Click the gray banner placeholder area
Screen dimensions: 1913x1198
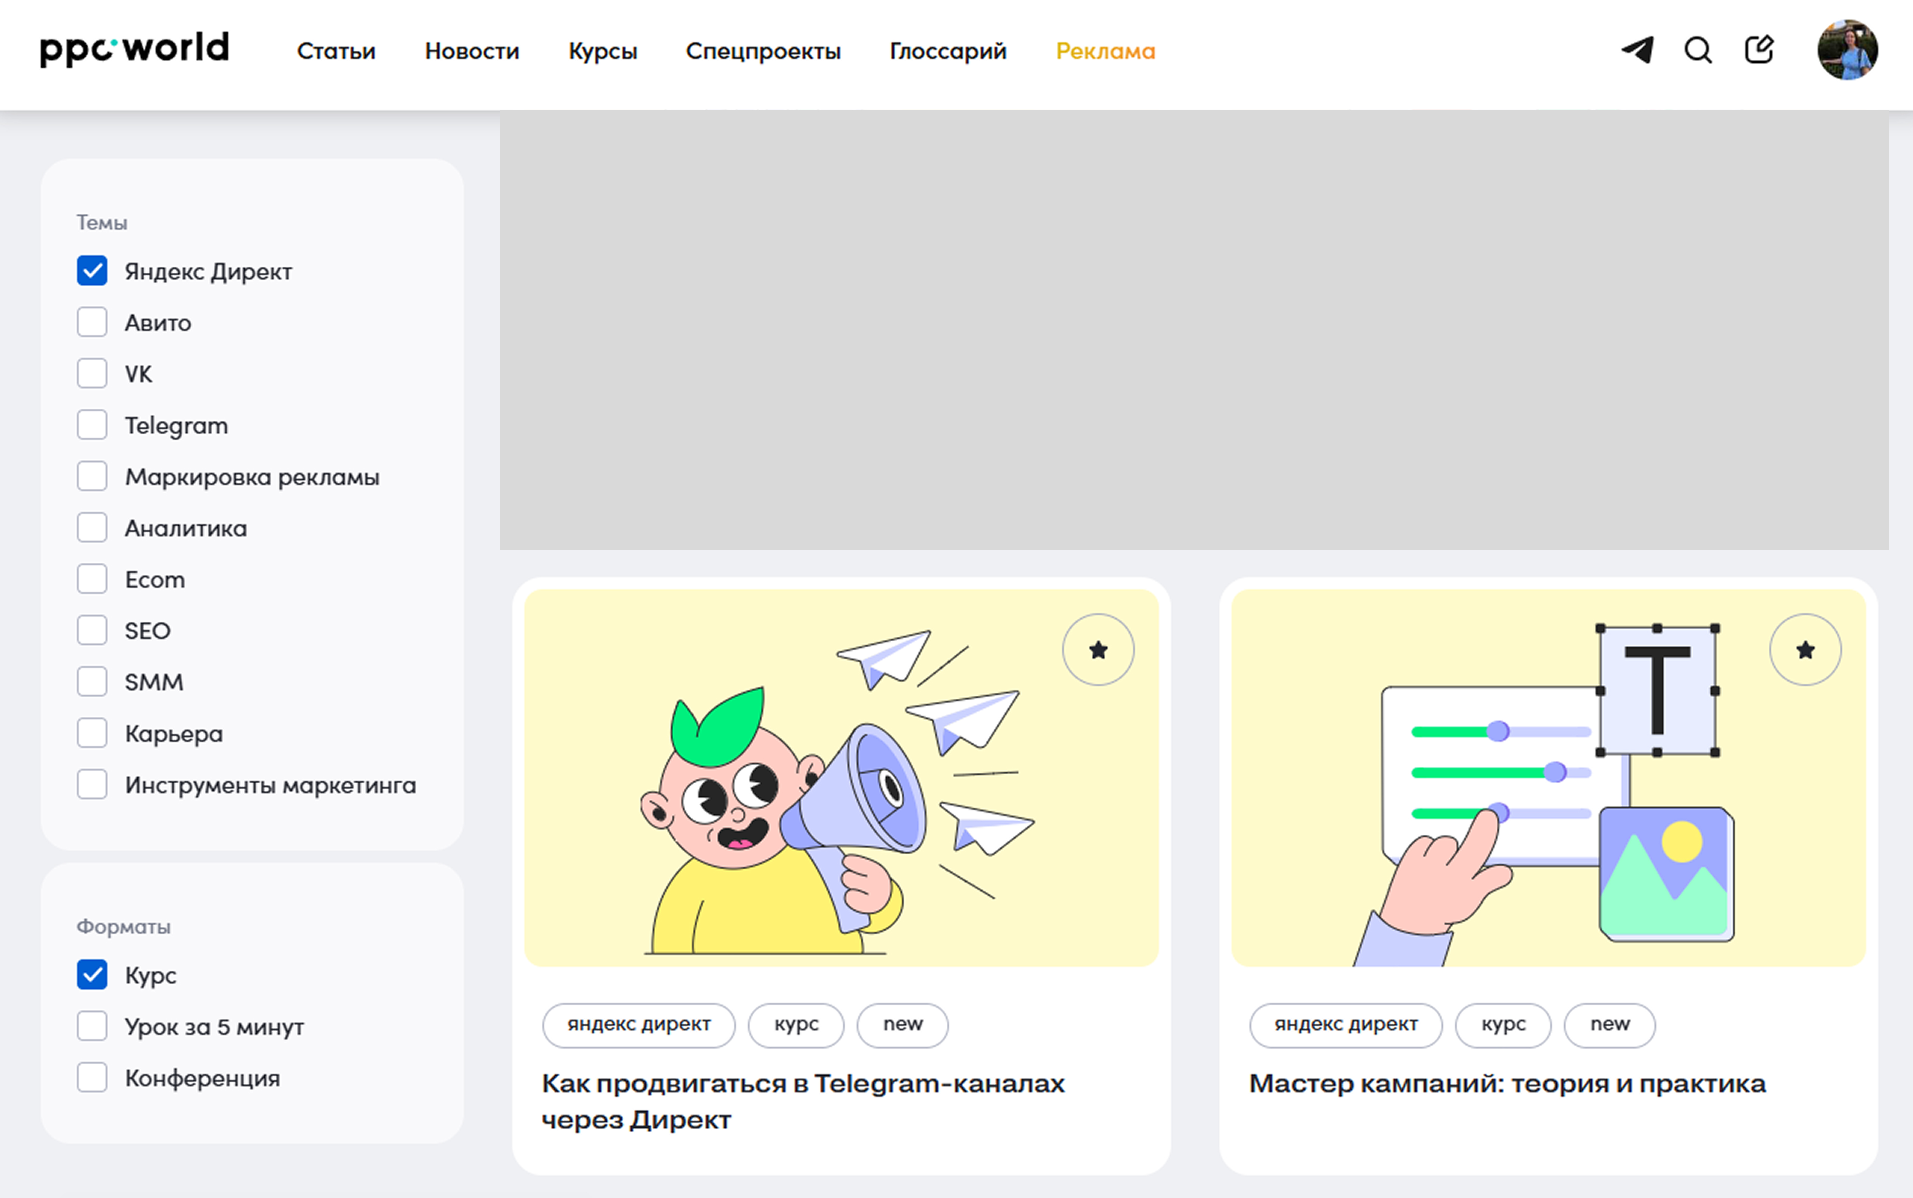[x=1193, y=329]
